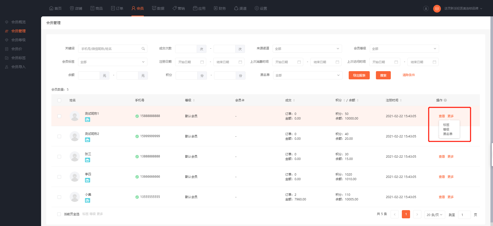The height and width of the screenshot is (226, 493).
Task: Focus the 跳至 page number input
Action: pos(464,215)
